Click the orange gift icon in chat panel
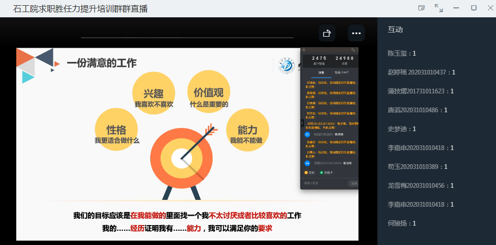 click(x=306, y=172)
